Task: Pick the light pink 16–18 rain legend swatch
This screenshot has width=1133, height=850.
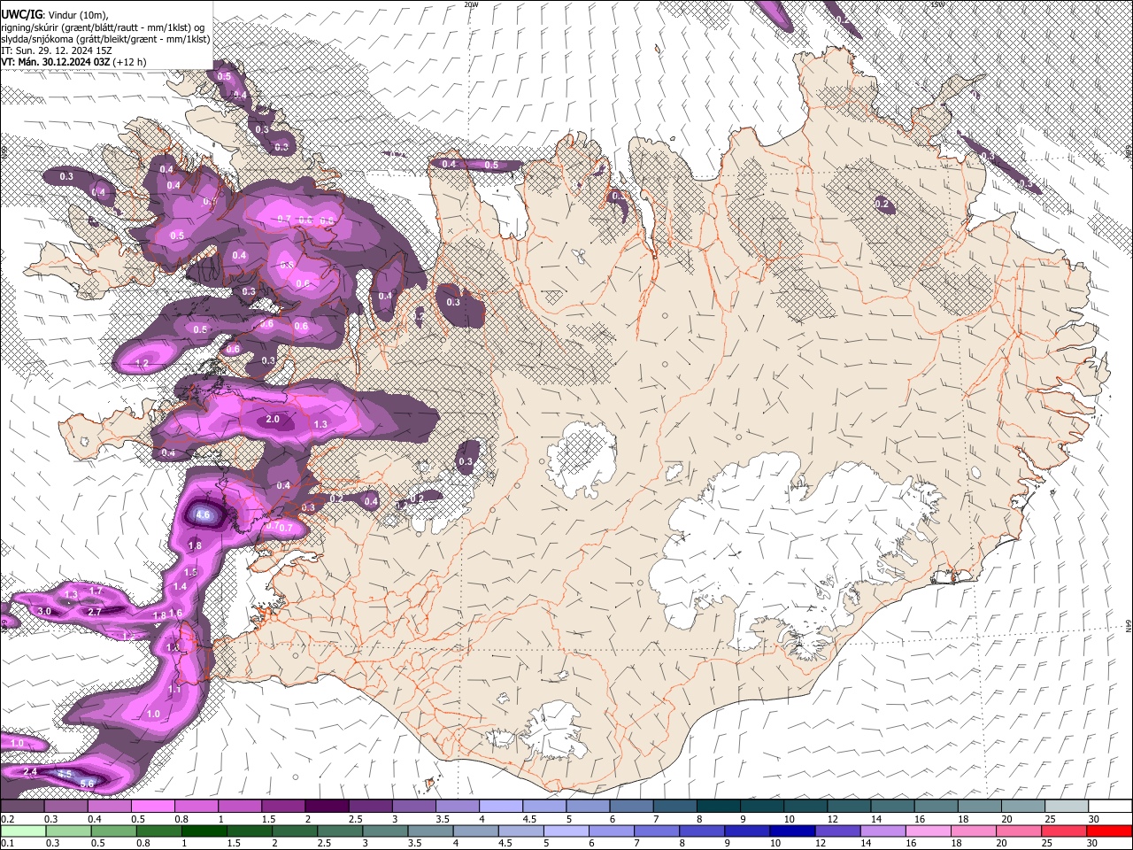Action: click(927, 831)
